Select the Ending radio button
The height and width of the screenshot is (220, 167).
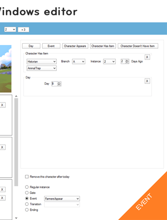(27, 210)
